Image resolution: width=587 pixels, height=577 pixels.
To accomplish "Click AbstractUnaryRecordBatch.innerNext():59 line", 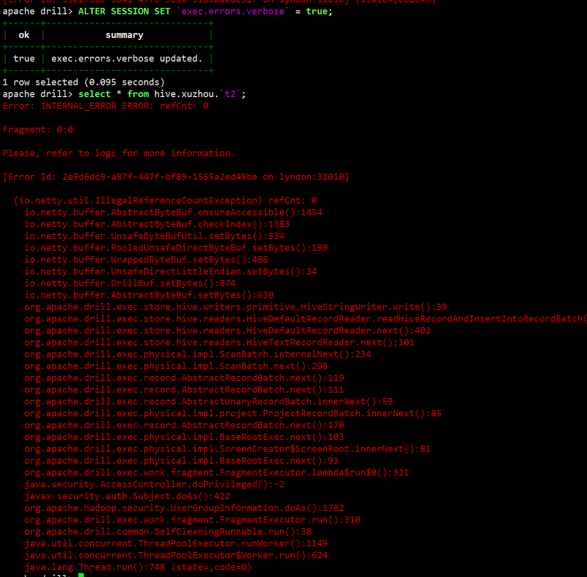I will click(x=208, y=402).
